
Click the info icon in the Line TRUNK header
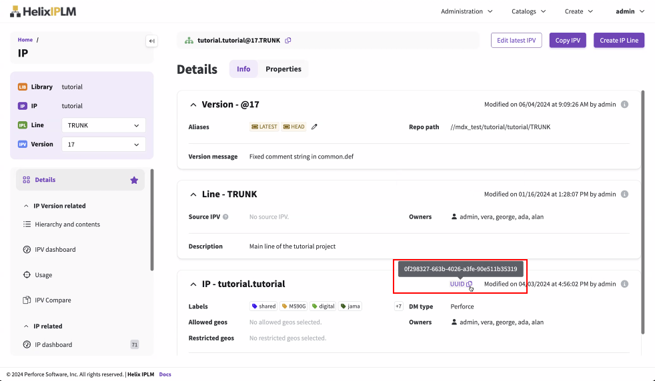click(x=625, y=194)
